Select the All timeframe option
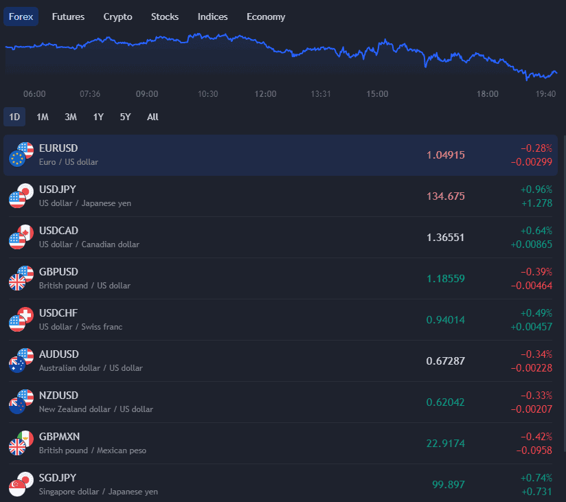Viewport: 566px width, 502px height. coord(152,117)
